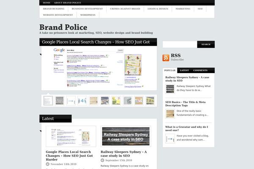254x169 pixels.
Task: Select the tenth slider thumbnail, crime tape
Action: pos(150,101)
